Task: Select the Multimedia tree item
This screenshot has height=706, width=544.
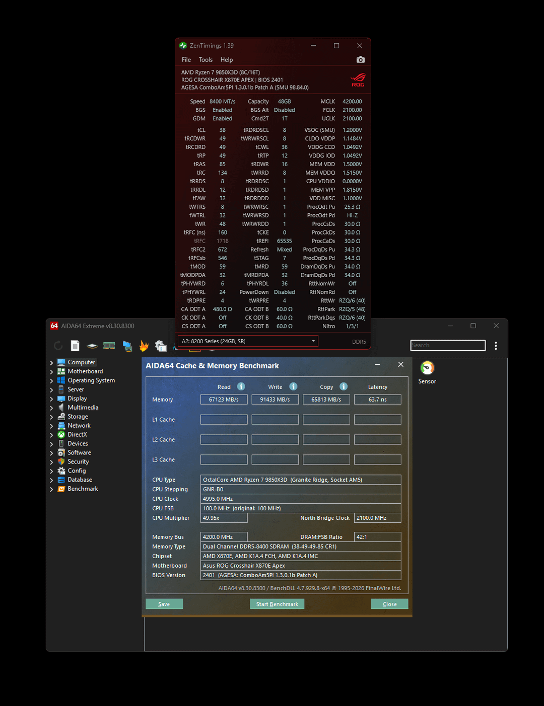Action: (83, 408)
